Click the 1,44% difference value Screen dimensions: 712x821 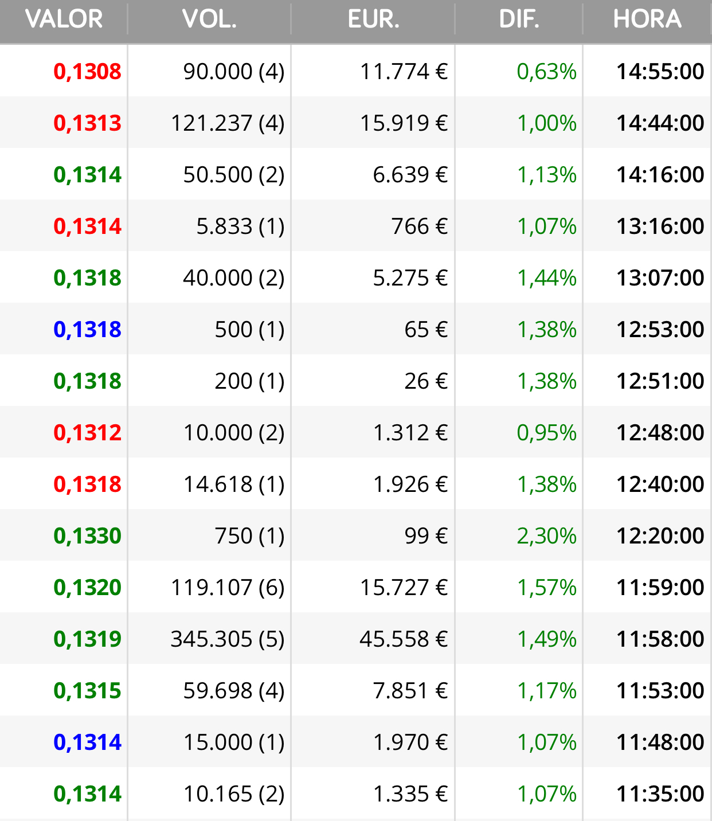(x=547, y=278)
